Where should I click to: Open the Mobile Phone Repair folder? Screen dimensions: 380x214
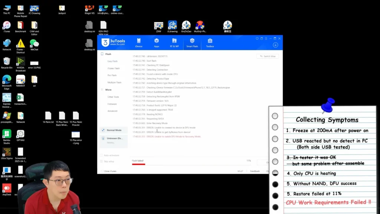coord(21,11)
